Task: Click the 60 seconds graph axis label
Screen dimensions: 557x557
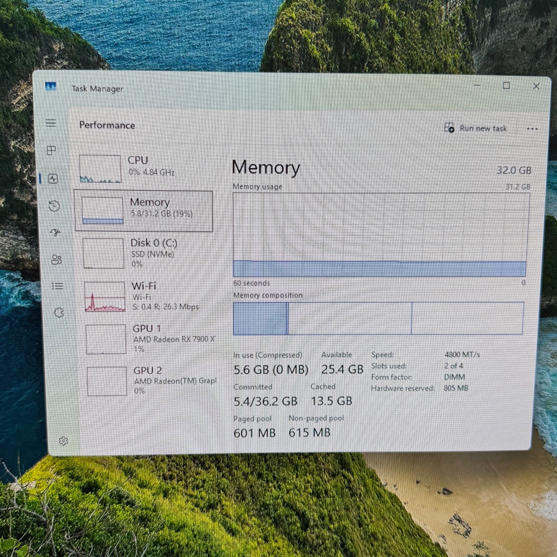Action: coord(252,283)
